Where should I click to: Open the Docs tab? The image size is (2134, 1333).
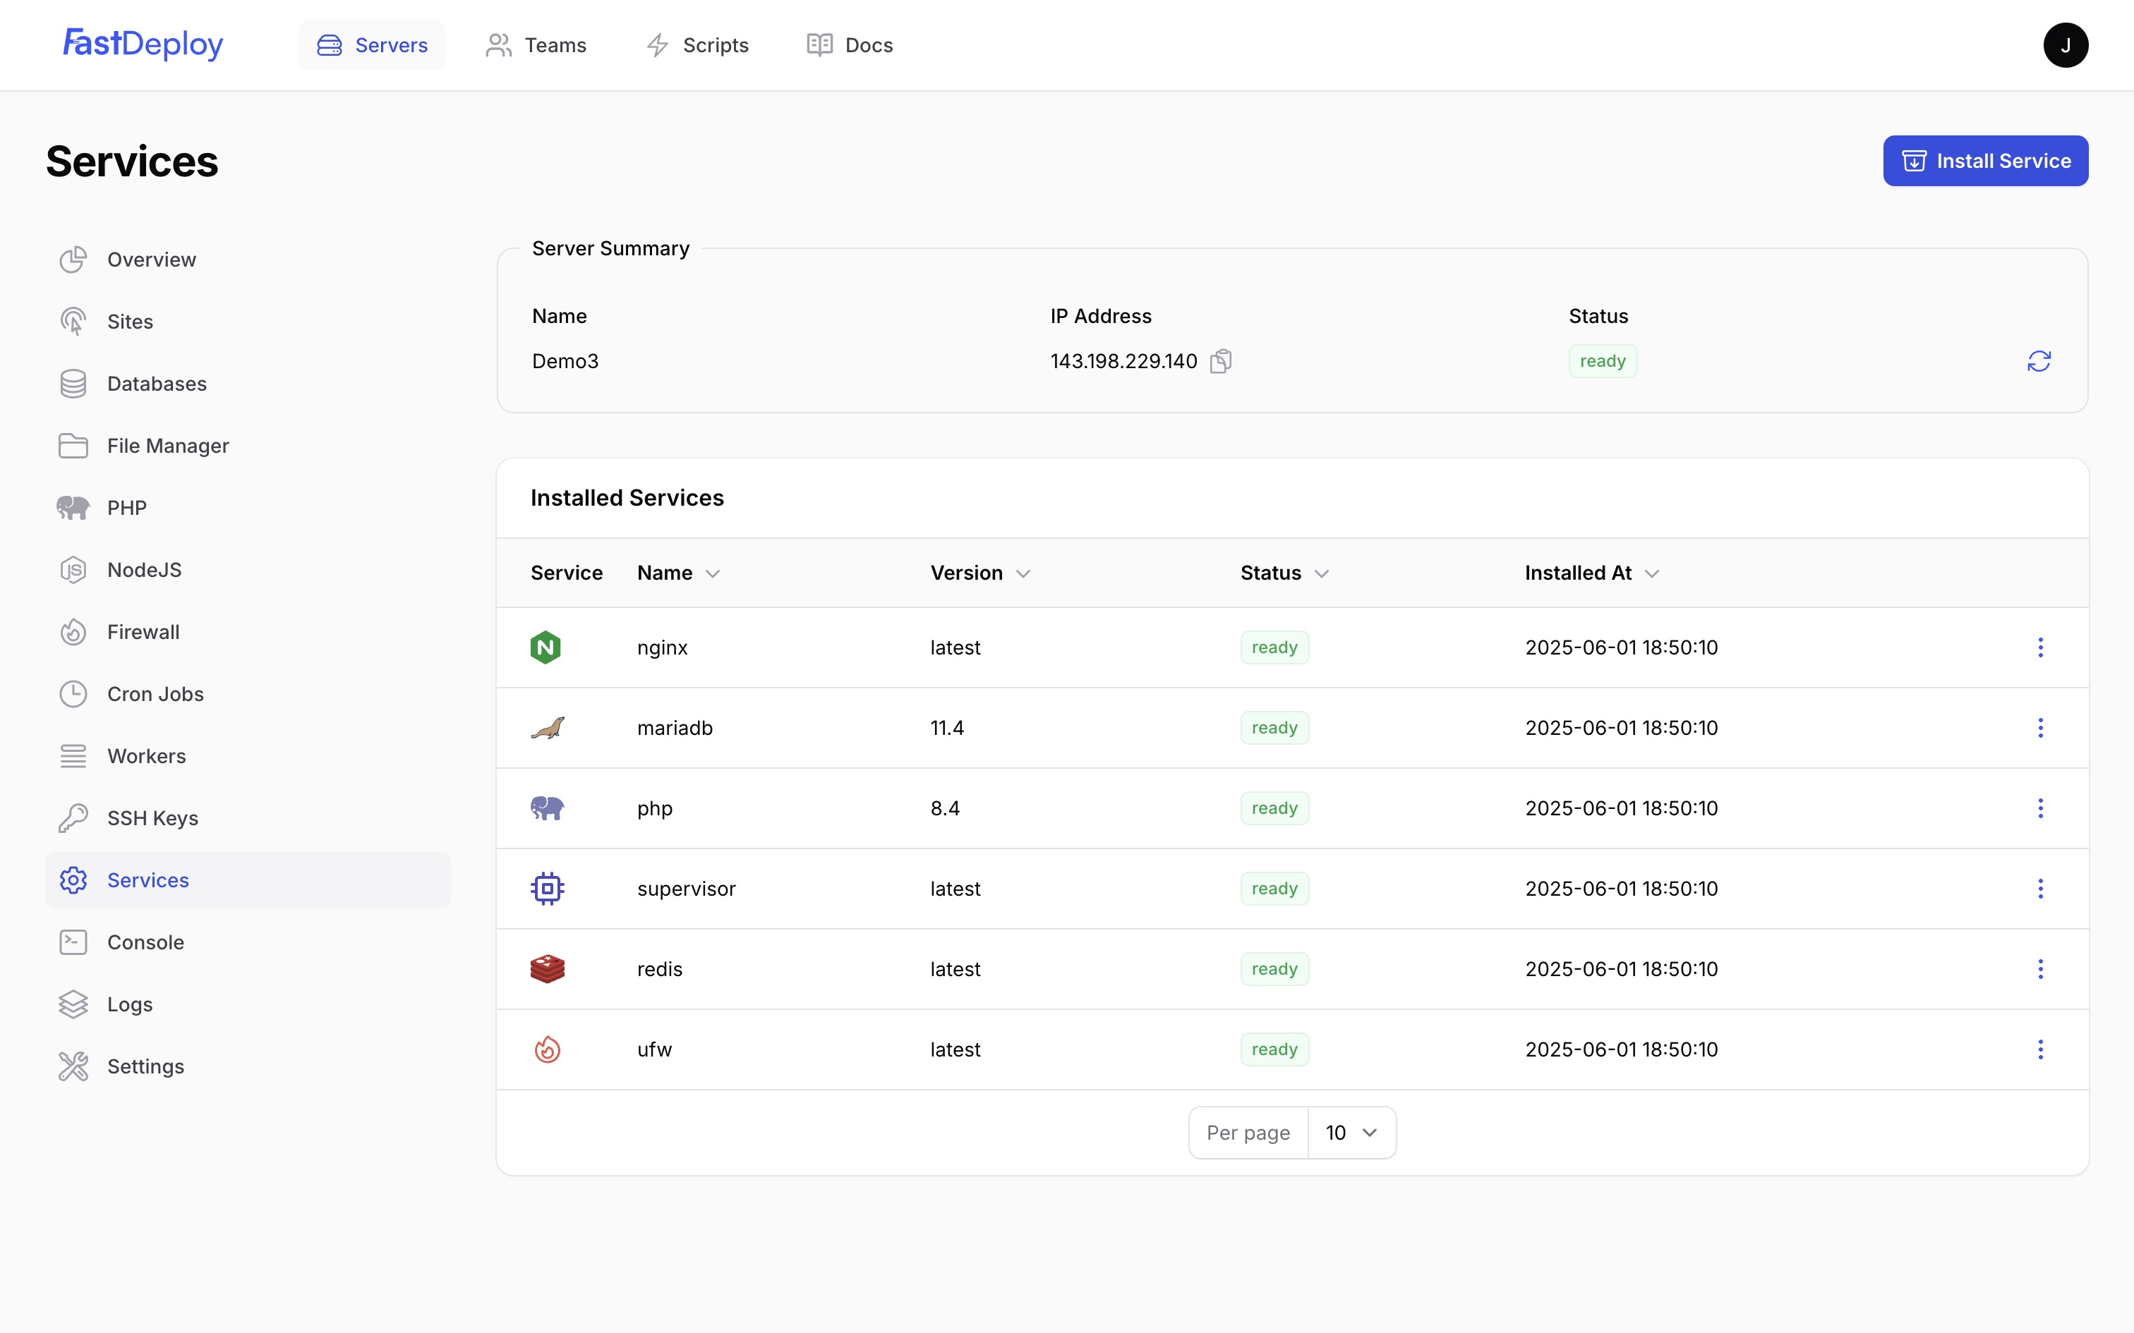pos(850,45)
